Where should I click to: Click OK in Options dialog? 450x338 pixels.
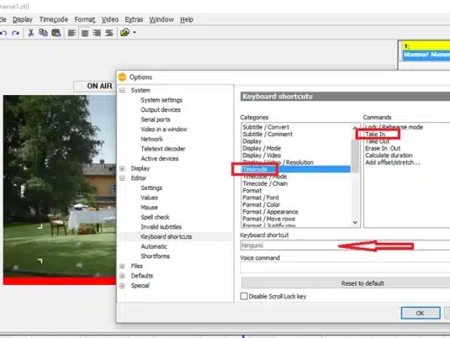(x=420, y=313)
